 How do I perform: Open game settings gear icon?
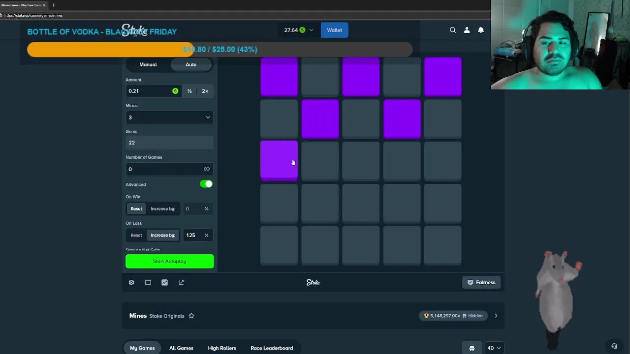coord(131,282)
